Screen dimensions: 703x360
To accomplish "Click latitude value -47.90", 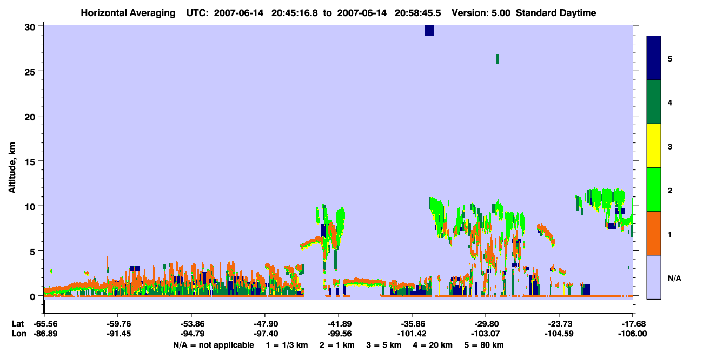I will tap(265, 323).
